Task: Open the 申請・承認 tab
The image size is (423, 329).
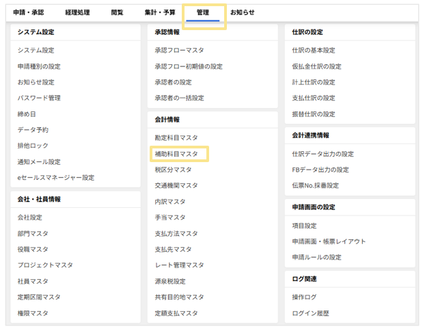Action: coord(29,12)
